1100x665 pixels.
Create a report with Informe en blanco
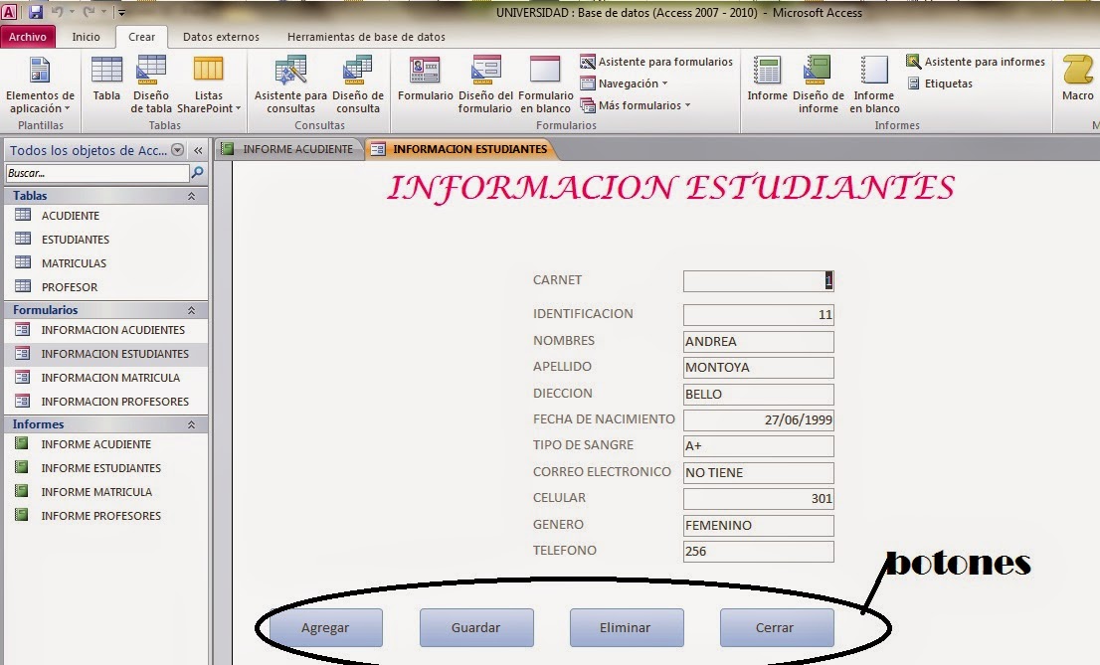874,84
